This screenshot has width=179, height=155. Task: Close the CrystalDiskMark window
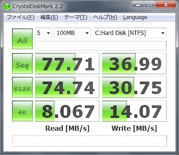pos(166,4)
